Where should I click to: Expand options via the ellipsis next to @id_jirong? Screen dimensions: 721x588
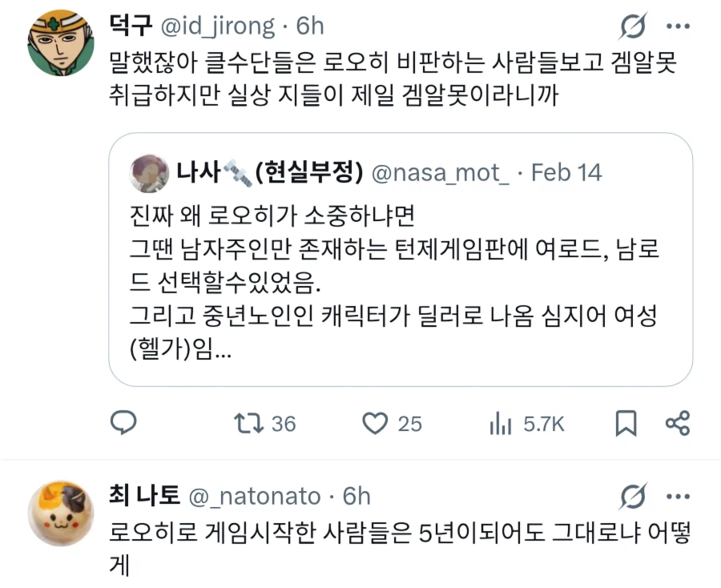click(x=679, y=26)
